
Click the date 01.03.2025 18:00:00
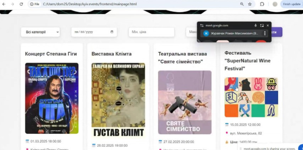[x=46, y=141]
